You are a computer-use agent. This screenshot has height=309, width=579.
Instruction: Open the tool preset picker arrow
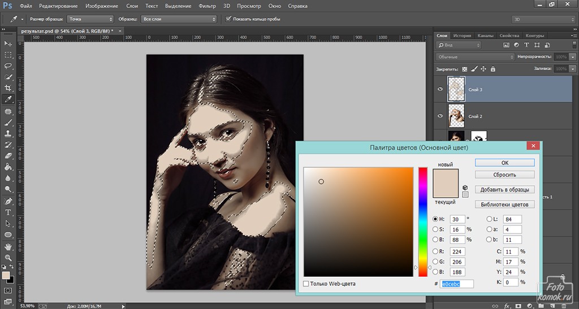pos(23,19)
